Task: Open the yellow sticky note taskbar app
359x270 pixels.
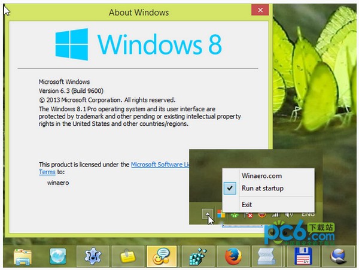Action: tap(128, 256)
